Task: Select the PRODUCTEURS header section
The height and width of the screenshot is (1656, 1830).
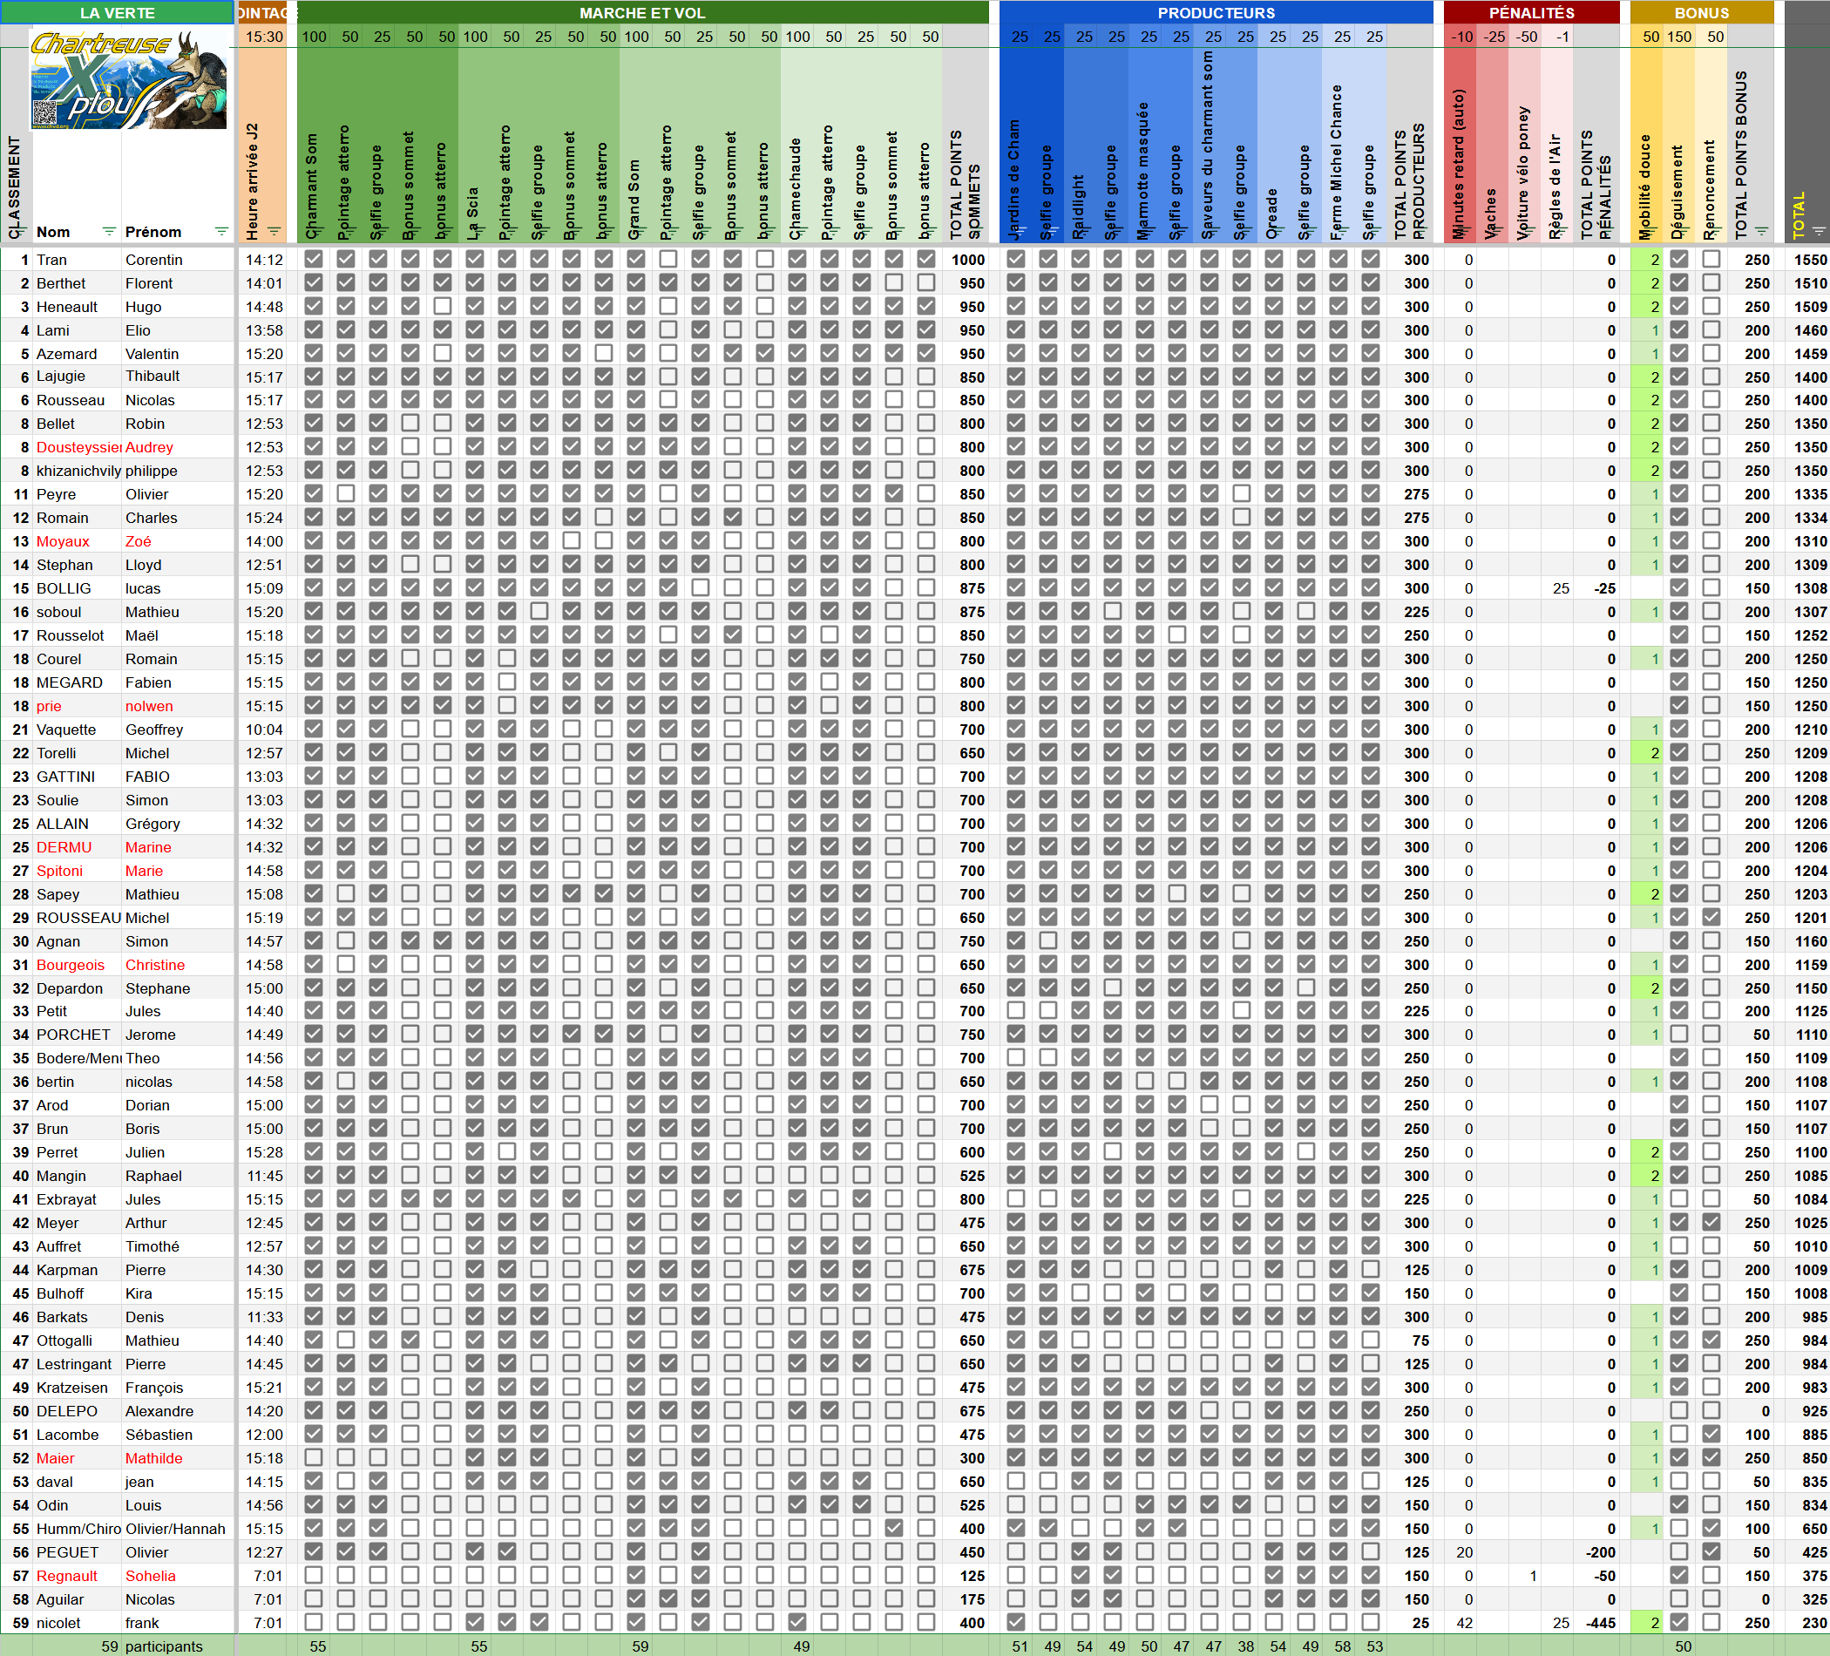Action: pos(1216,13)
